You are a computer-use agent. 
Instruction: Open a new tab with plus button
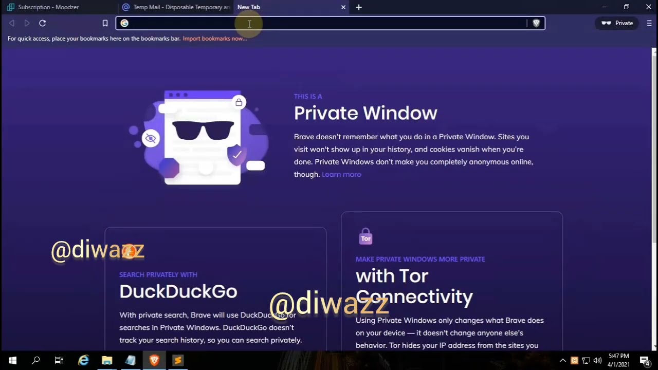[x=359, y=7]
